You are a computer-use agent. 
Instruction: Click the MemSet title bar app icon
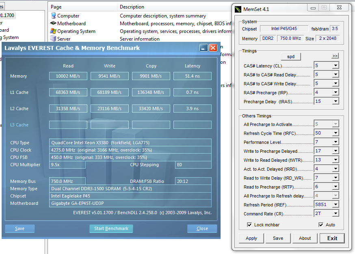point(238,9)
